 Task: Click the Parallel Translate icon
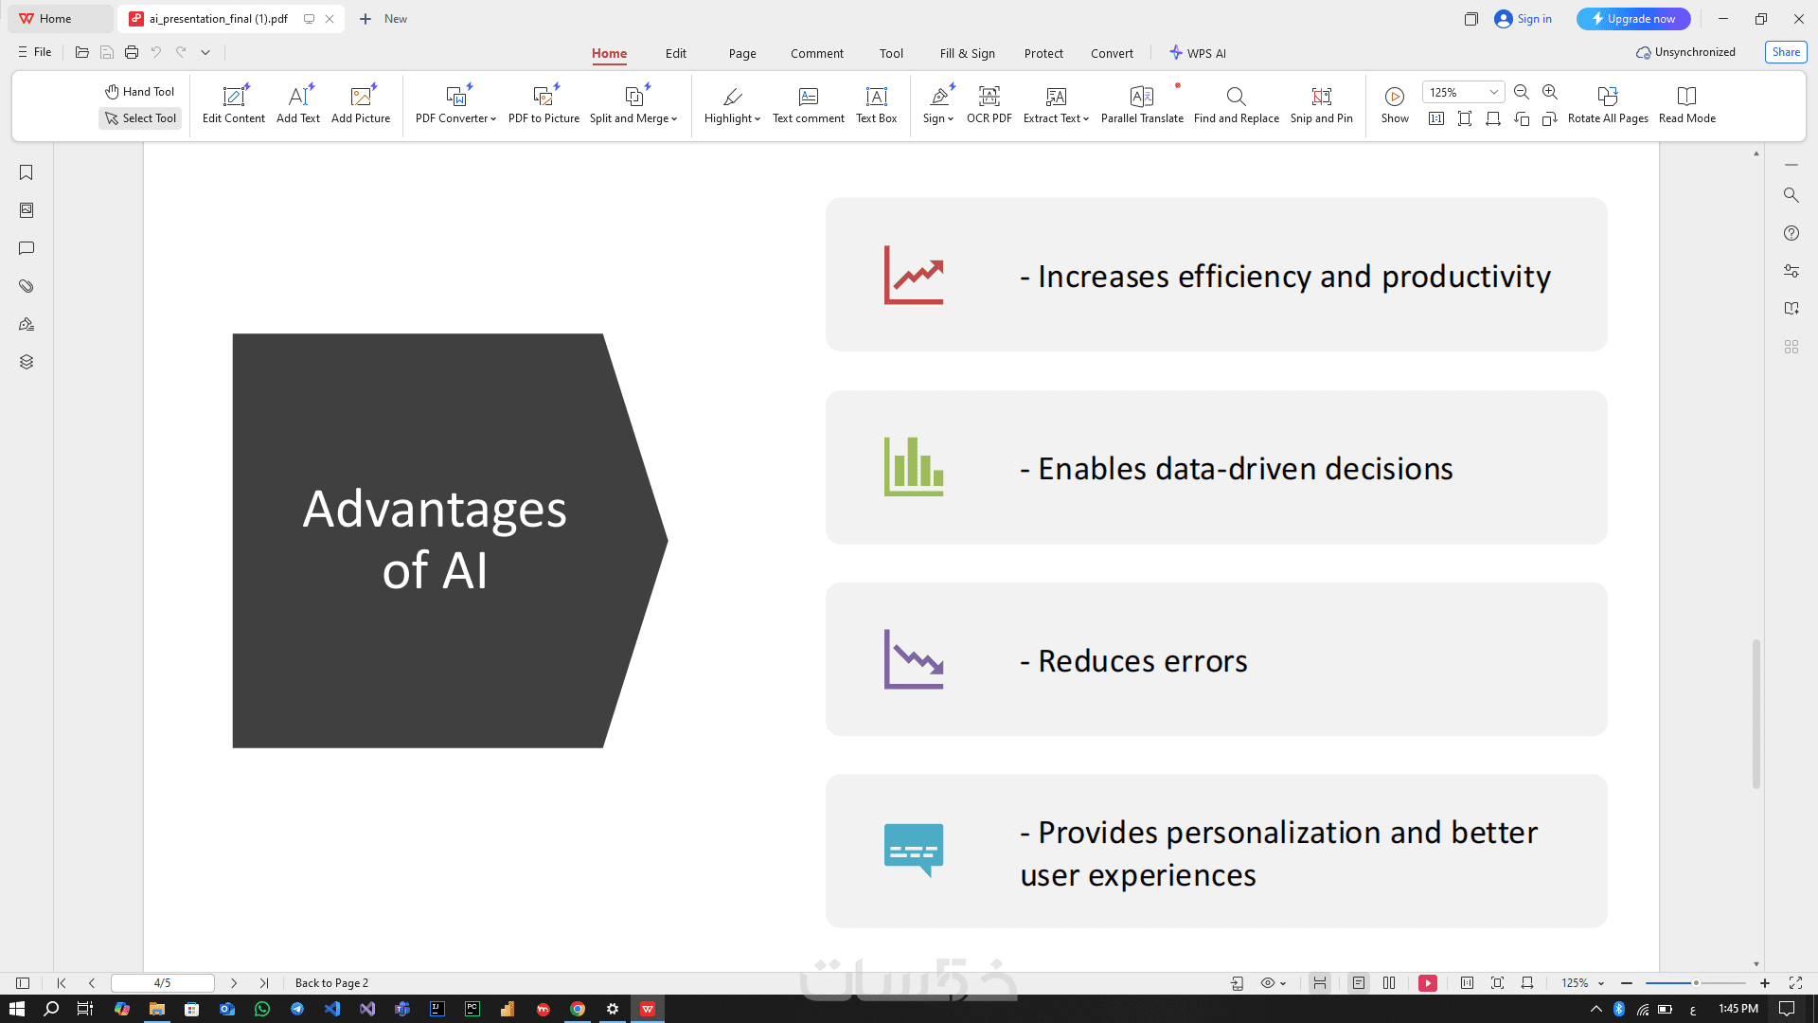pos(1141,97)
